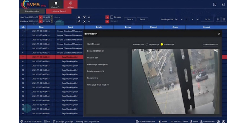Select the Scene Graph radio button
This screenshot has width=246, height=123.
(x=162, y=44)
